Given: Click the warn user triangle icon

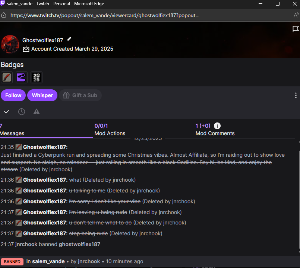Looking at the screenshot, I should click(37, 112).
